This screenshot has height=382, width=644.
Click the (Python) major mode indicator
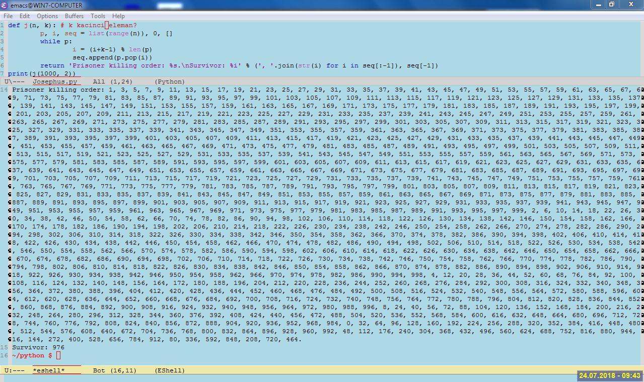click(x=170, y=81)
